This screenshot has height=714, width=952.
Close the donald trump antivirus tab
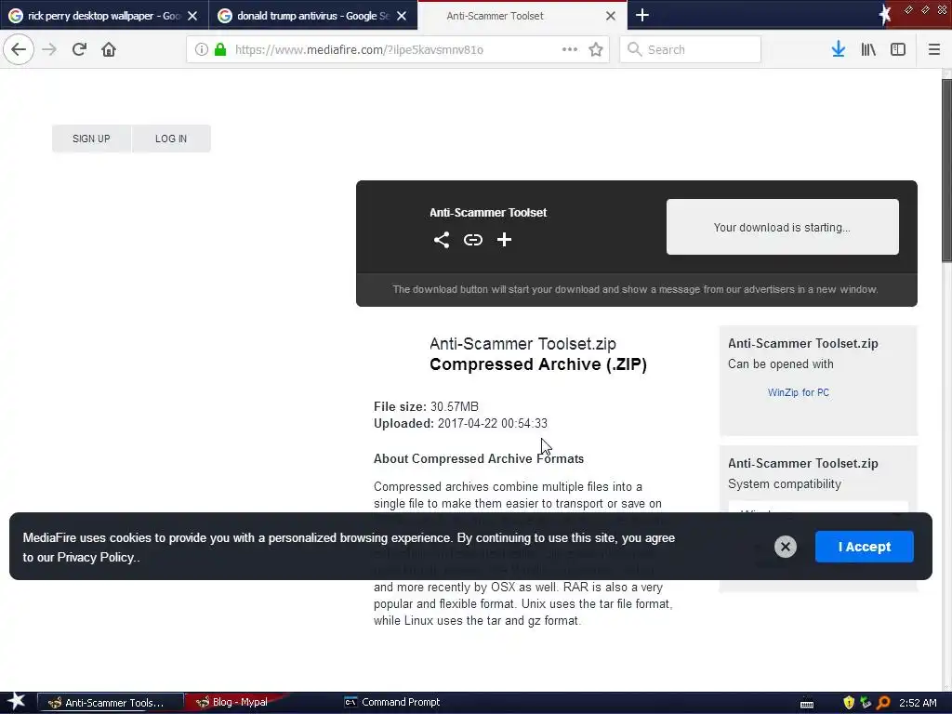pos(402,17)
